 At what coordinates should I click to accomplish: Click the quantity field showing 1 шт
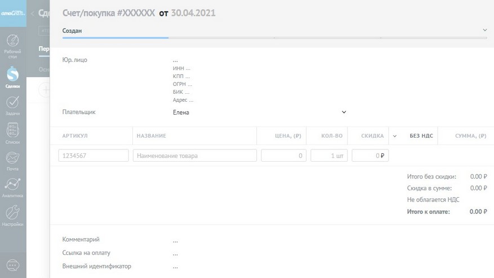[x=329, y=156]
